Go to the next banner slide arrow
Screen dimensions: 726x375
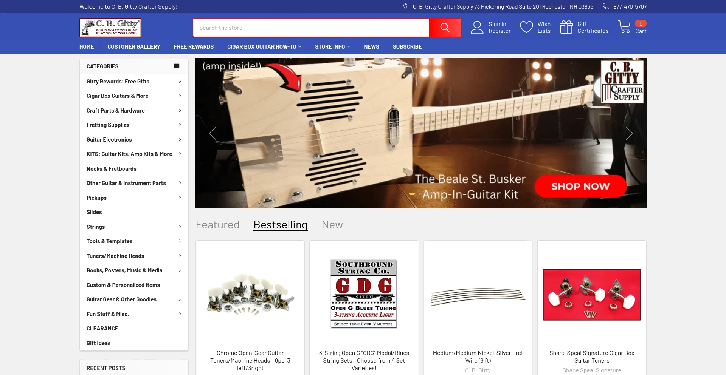click(x=629, y=133)
